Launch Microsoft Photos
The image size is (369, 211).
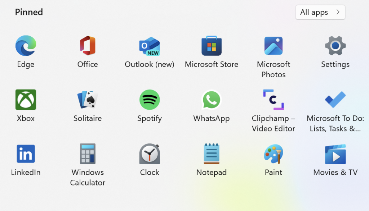pyautogui.click(x=273, y=46)
